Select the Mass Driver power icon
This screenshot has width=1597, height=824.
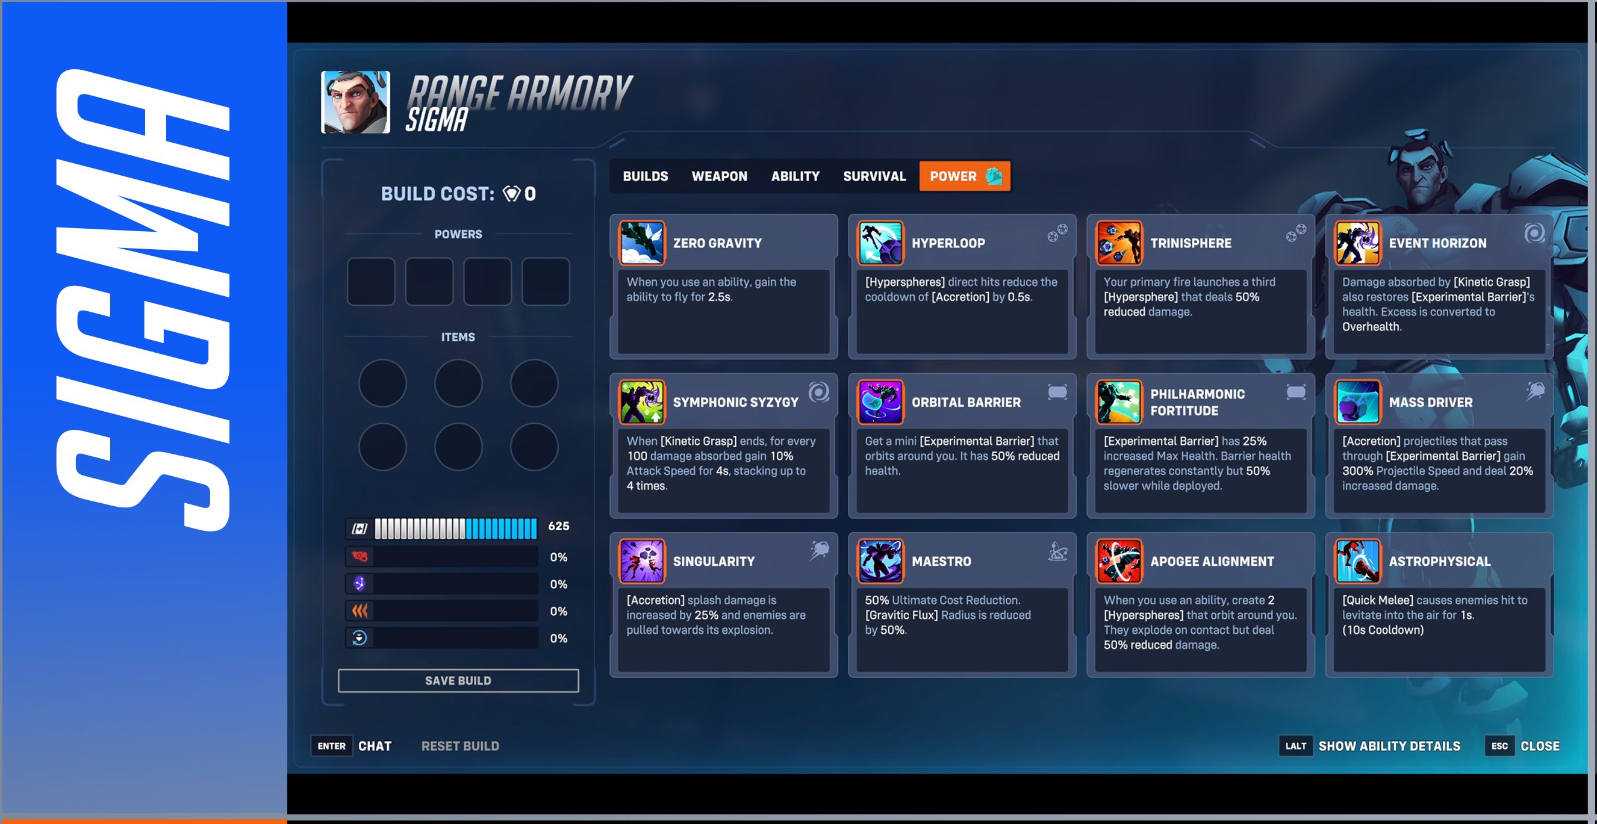(1358, 401)
